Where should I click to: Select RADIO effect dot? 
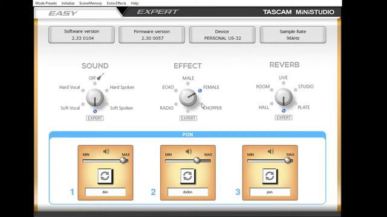(x=176, y=104)
